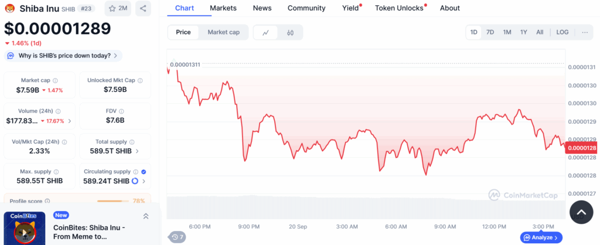Switch to candlestick chart view icon
Image resolution: width=600 pixels, height=245 pixels.
coord(290,33)
